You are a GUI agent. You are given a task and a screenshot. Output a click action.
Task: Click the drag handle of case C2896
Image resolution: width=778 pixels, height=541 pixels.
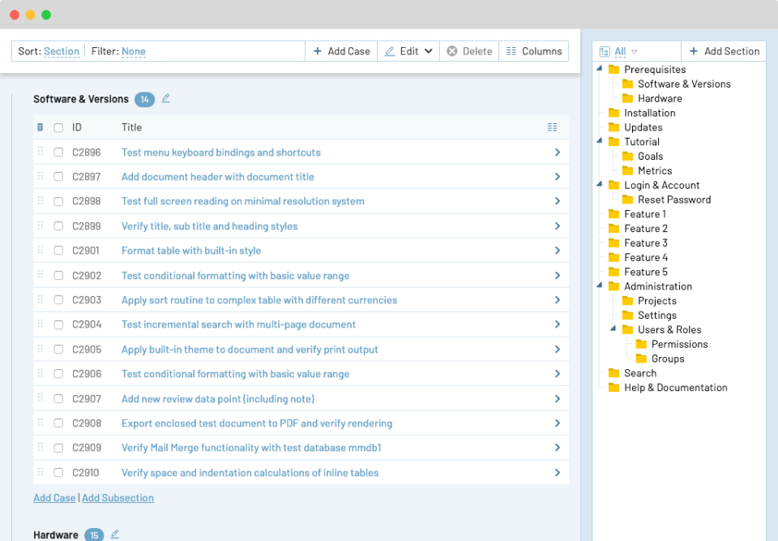coord(41,152)
